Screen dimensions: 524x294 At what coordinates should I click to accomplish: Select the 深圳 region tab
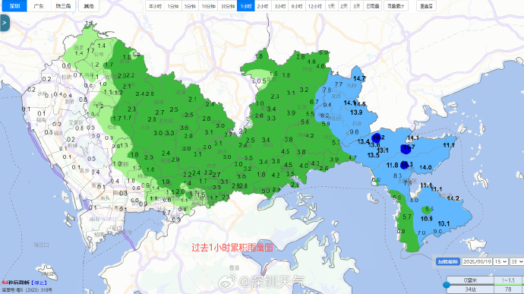point(14,6)
